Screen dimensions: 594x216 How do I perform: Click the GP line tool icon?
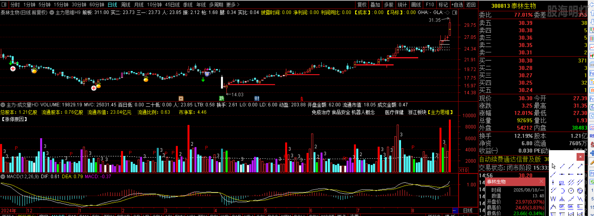click(562, 207)
